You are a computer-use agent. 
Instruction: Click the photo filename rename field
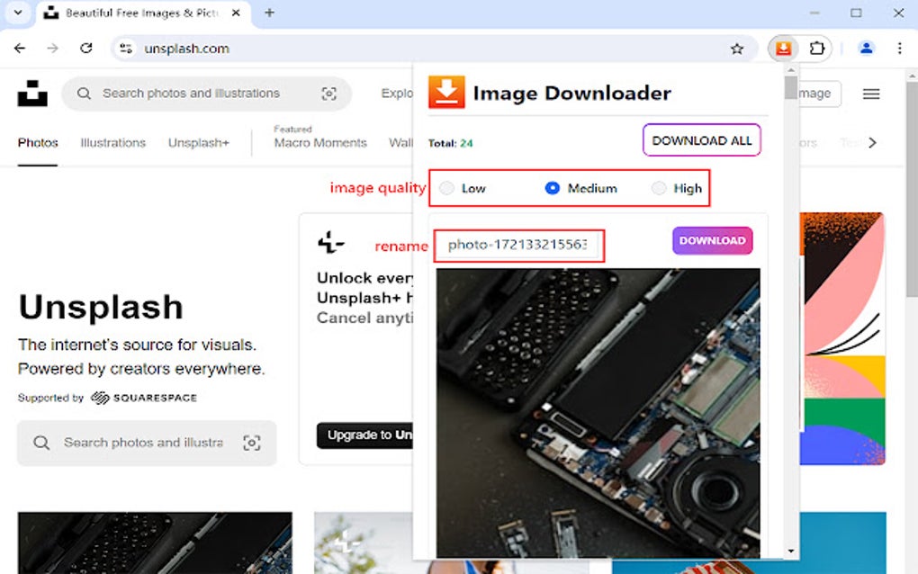(x=519, y=244)
